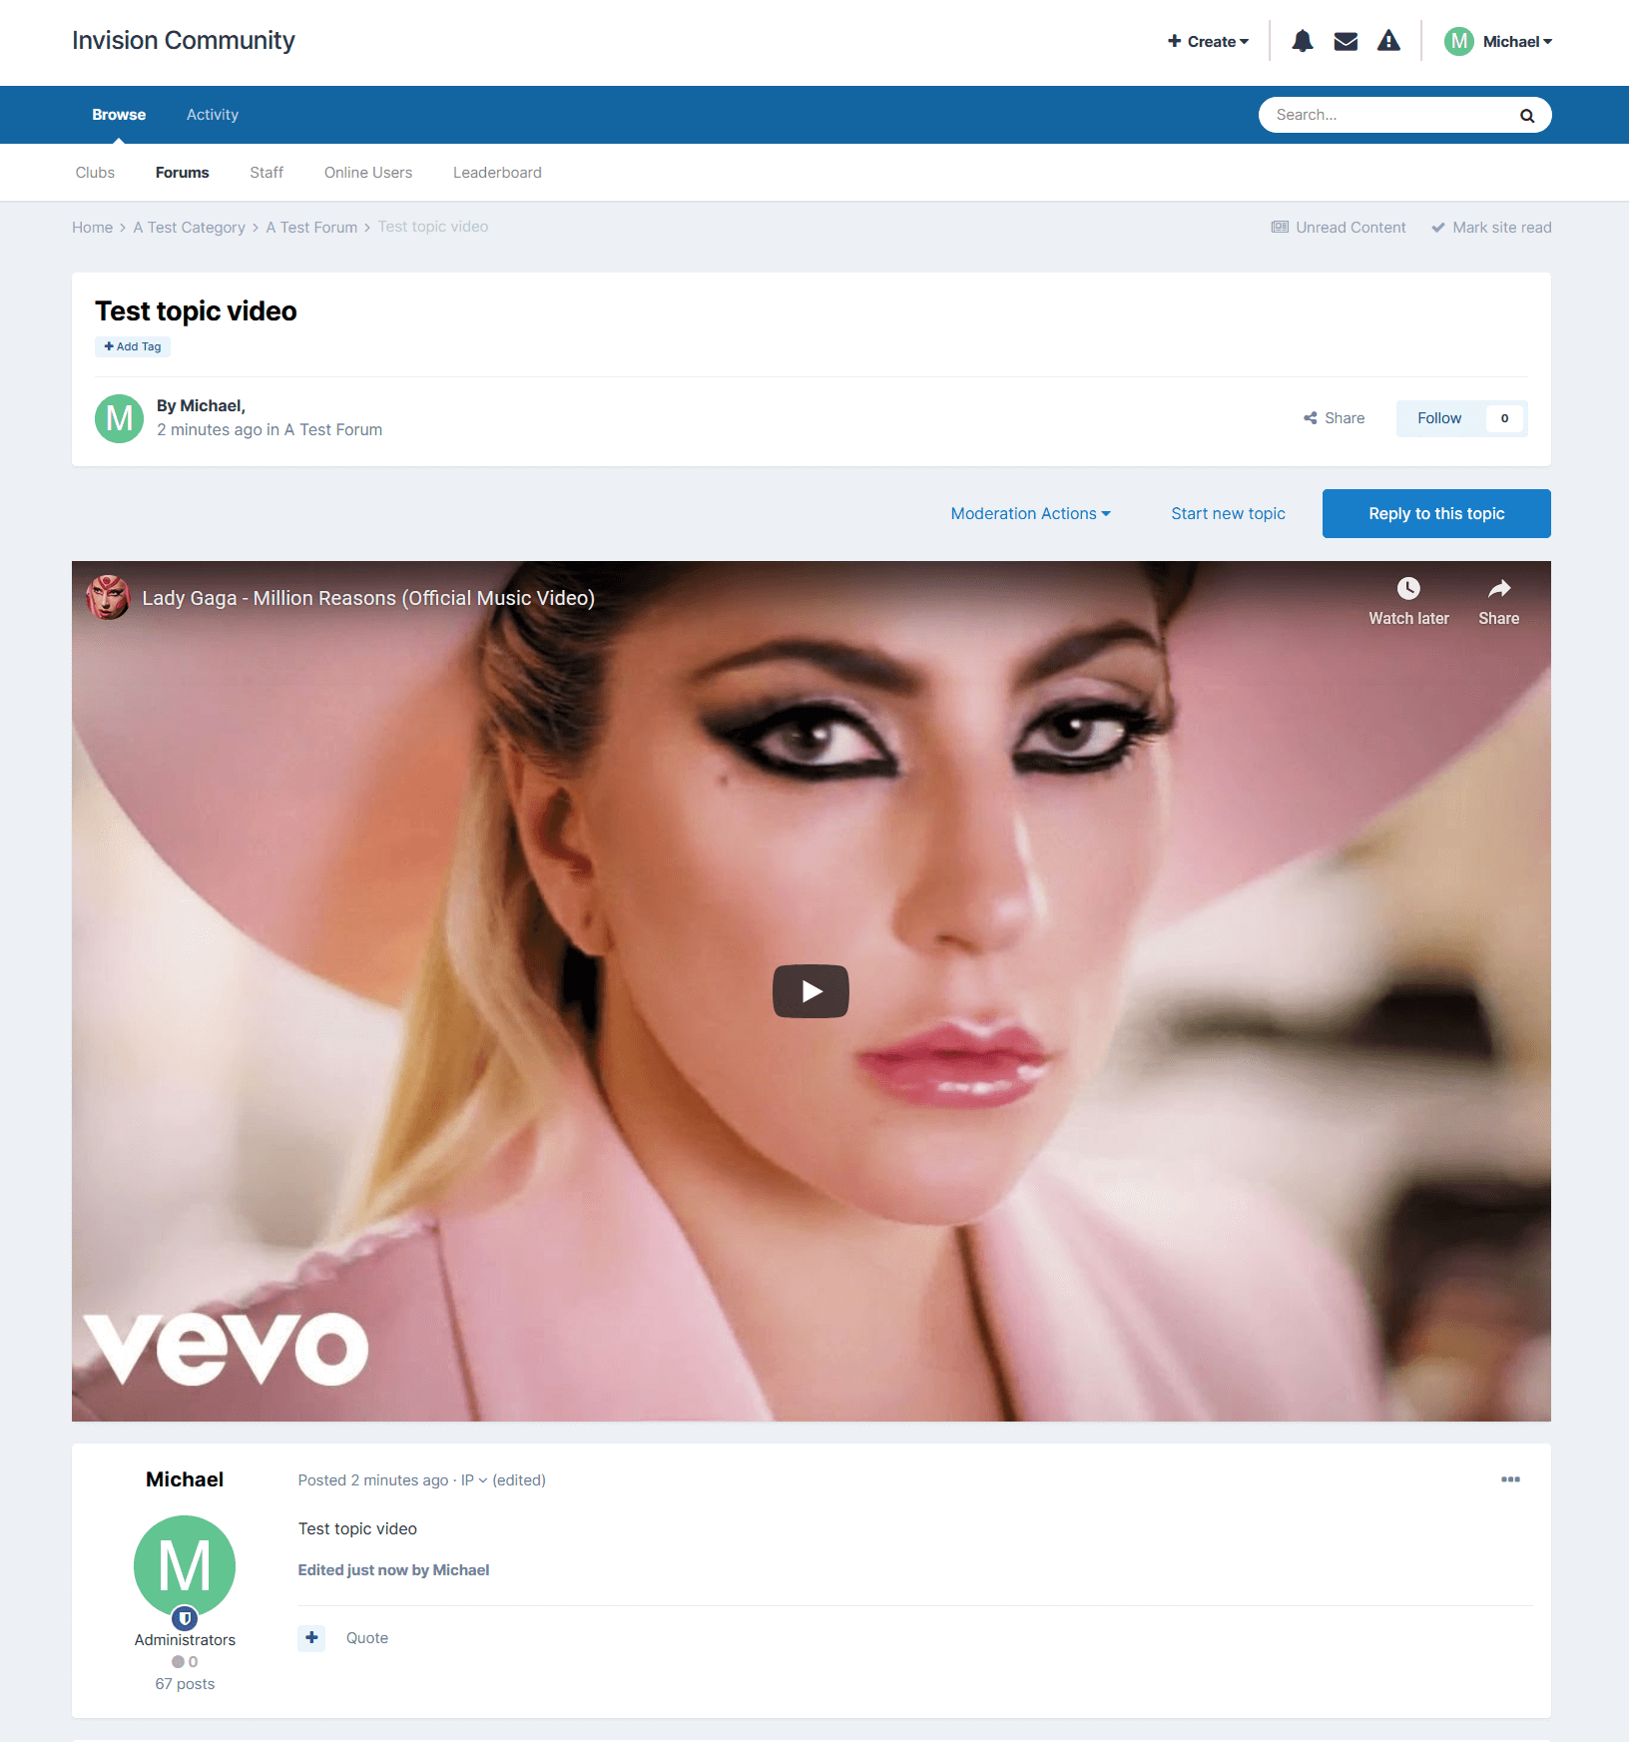The width and height of the screenshot is (1629, 1742).
Task: Open the notifications bell icon
Action: tap(1302, 41)
